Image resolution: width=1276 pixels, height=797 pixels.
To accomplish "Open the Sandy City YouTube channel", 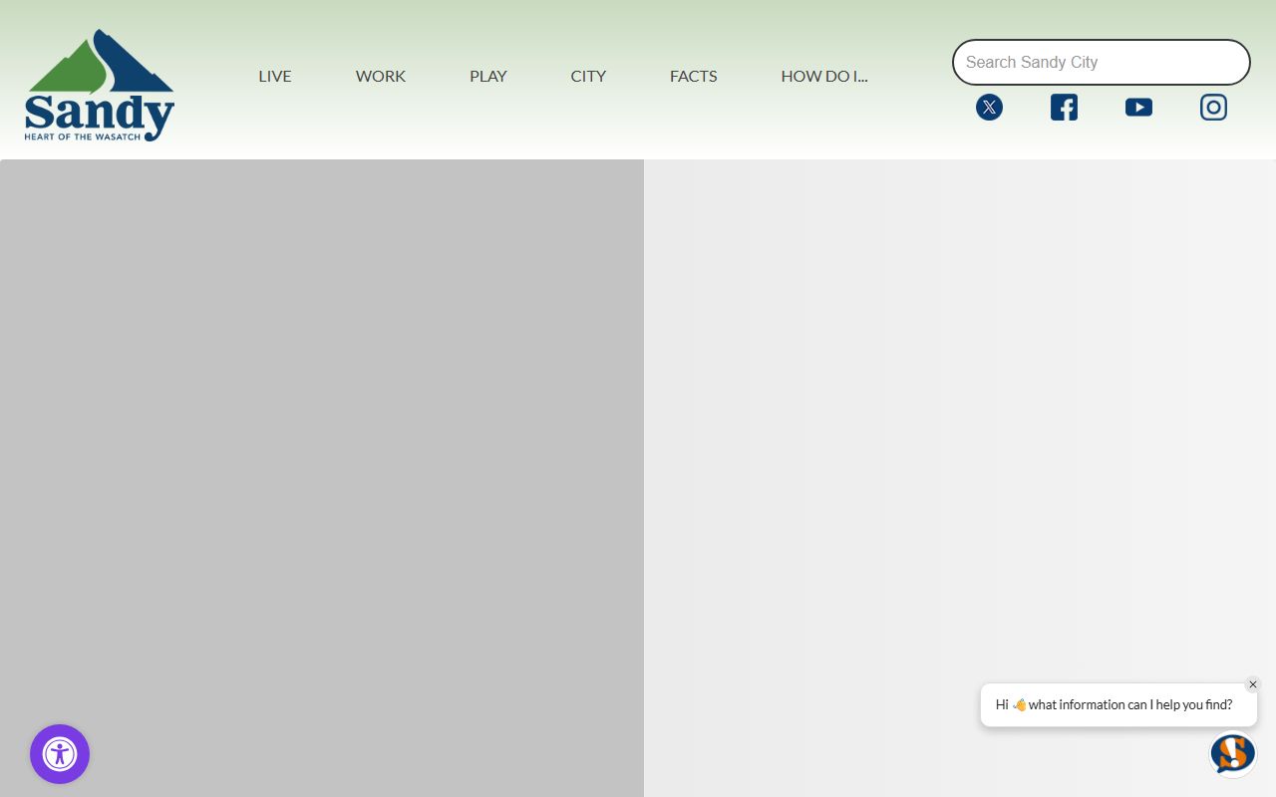I will (1138, 108).
